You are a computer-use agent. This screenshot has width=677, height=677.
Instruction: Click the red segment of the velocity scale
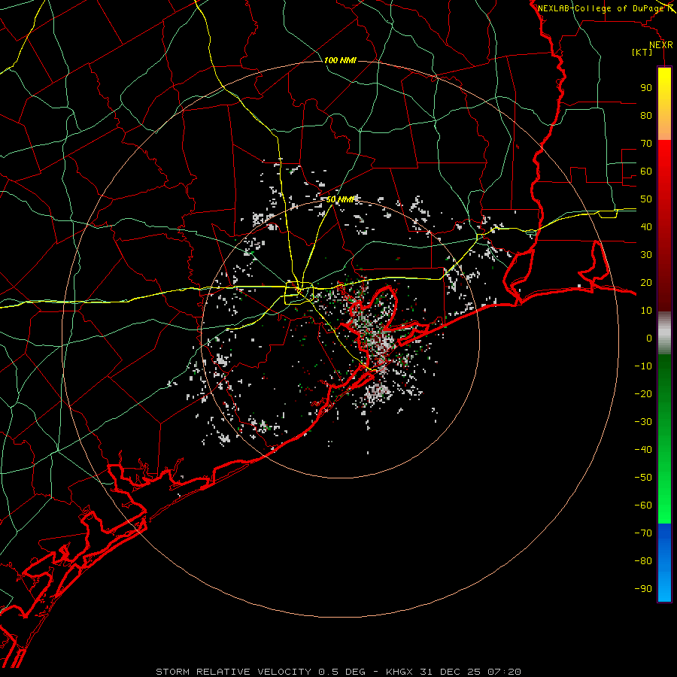pos(664,226)
